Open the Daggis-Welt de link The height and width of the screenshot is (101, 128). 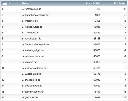click(33, 74)
